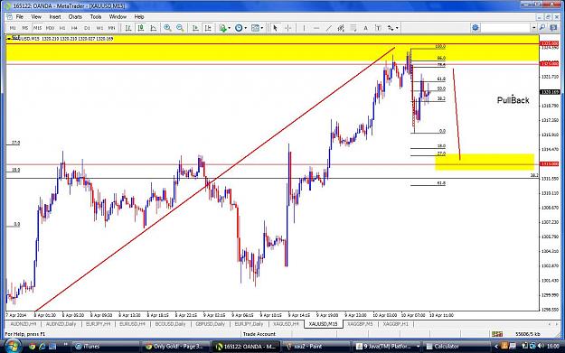The width and height of the screenshot is (565, 353).
Task: Select the trendline drawing tool
Action: [x=329, y=28]
